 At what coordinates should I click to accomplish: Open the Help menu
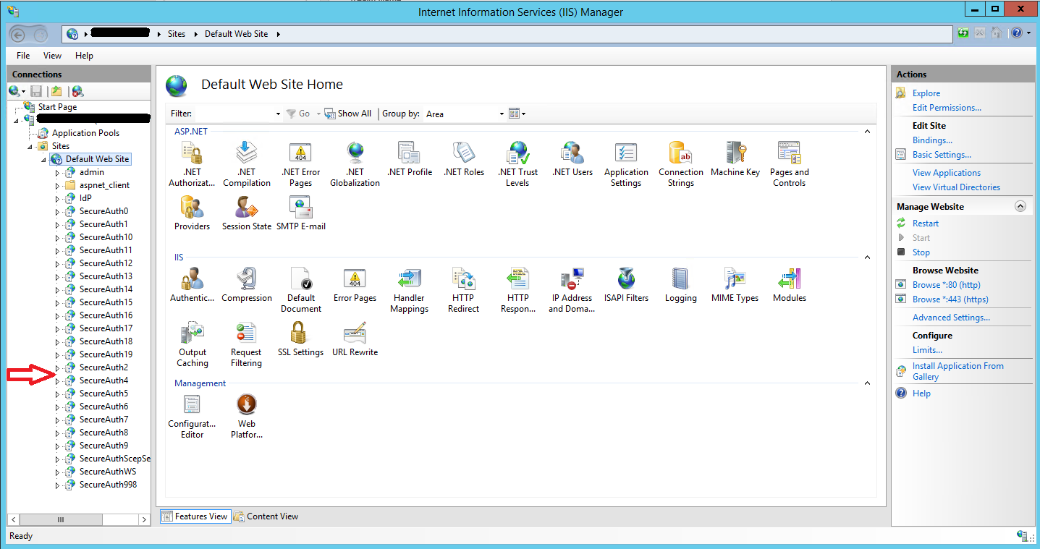[84, 56]
